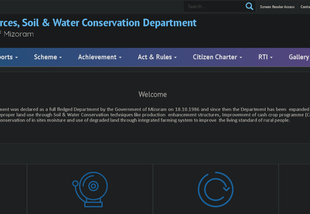Open the RTI dropdown menu
Screen dimensions: 310x214
(265, 57)
